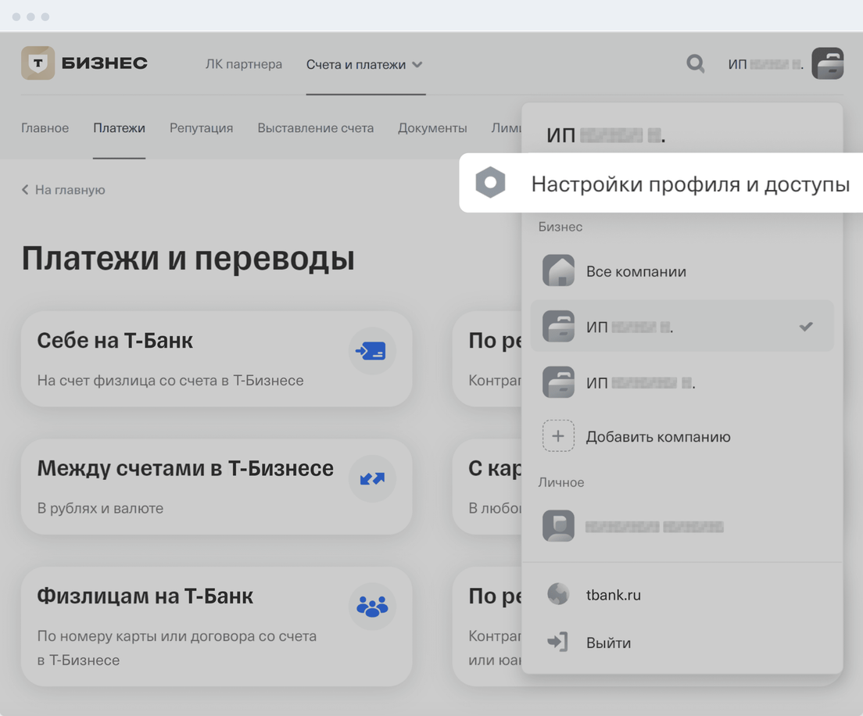Click back chevron near На главную
This screenshot has width=863, height=716.
tap(25, 190)
